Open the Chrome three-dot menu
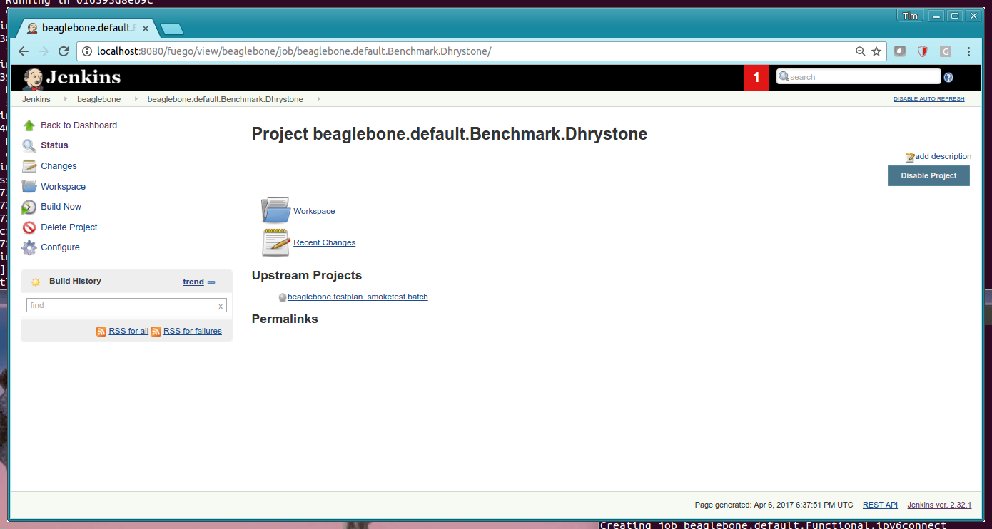992x529 pixels. point(968,51)
